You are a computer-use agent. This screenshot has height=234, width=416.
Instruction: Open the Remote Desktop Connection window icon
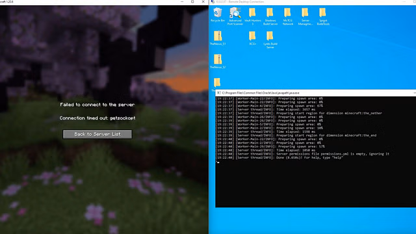click(213, 2)
